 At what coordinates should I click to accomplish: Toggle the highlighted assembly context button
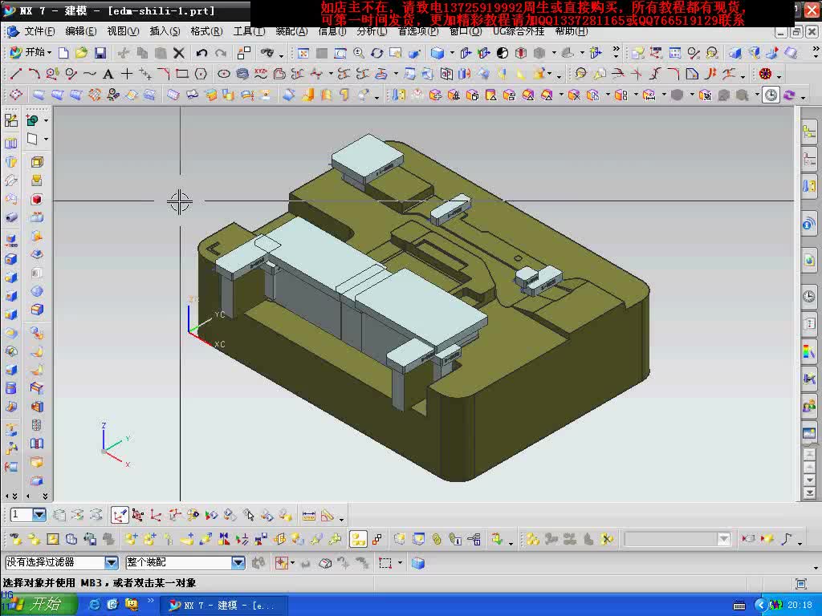coord(359,539)
